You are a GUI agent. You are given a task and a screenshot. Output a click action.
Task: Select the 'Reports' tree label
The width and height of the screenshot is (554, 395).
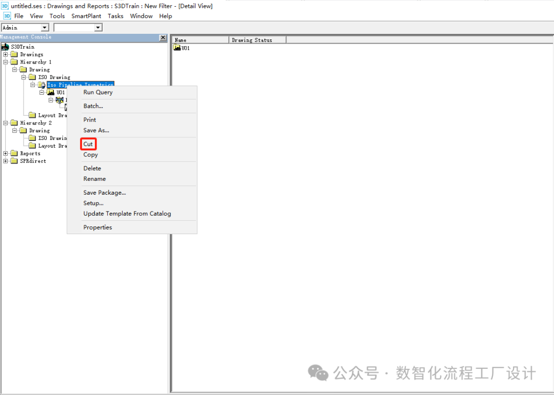(30, 154)
